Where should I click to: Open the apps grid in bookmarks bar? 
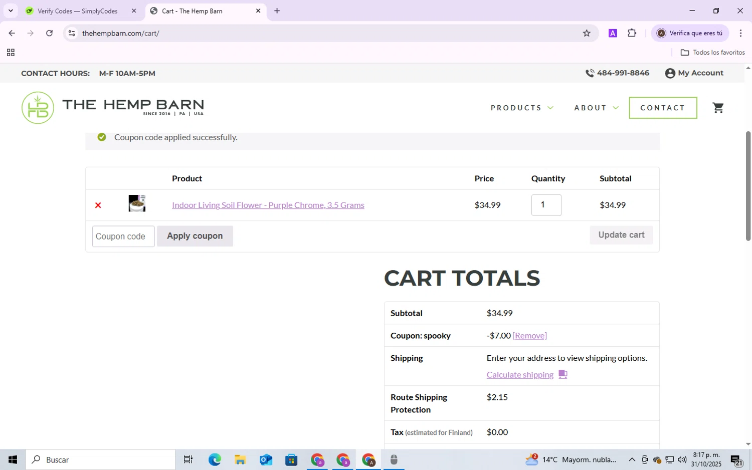click(11, 53)
